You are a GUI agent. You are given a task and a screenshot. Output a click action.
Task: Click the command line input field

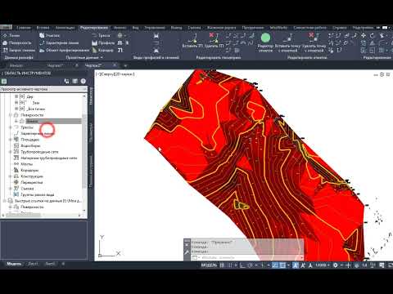point(247,257)
